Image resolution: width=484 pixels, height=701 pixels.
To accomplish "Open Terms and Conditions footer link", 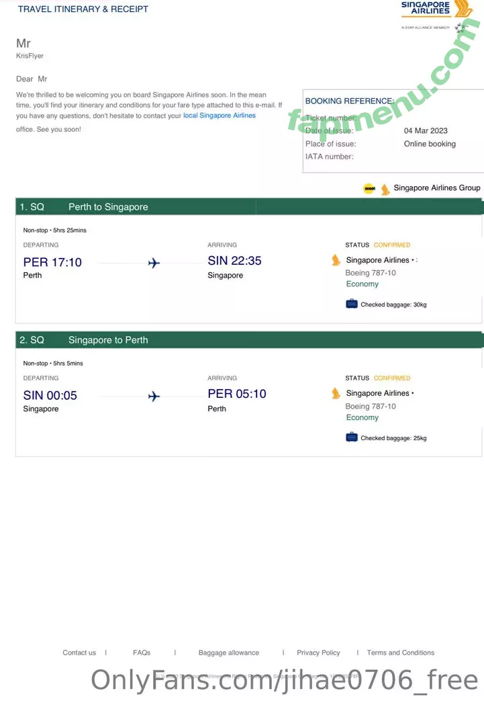I will [x=401, y=653].
